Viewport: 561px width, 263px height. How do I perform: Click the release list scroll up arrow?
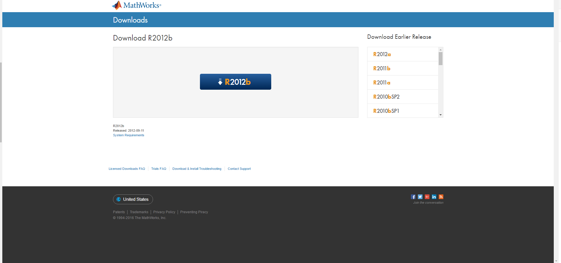(440, 50)
